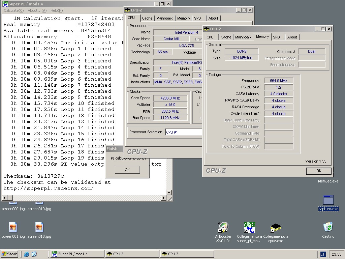Open the CPU #1 Processor Selection dropdown
345x259 pixels.
point(184,132)
